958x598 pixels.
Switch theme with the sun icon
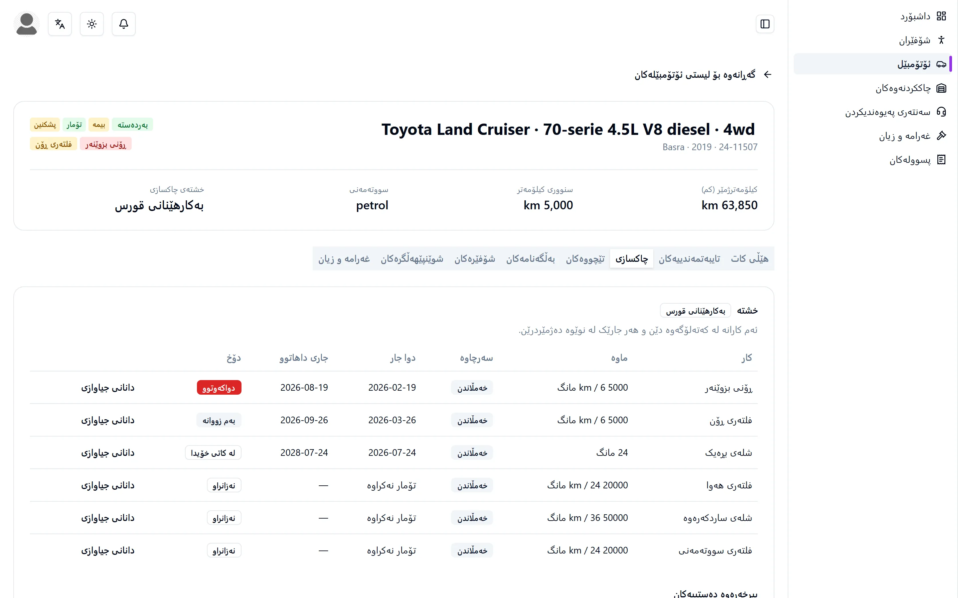(x=92, y=24)
